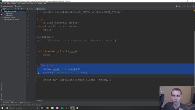Open the Run menu
This screenshot has width=195, height=110.
(x=28, y=3)
